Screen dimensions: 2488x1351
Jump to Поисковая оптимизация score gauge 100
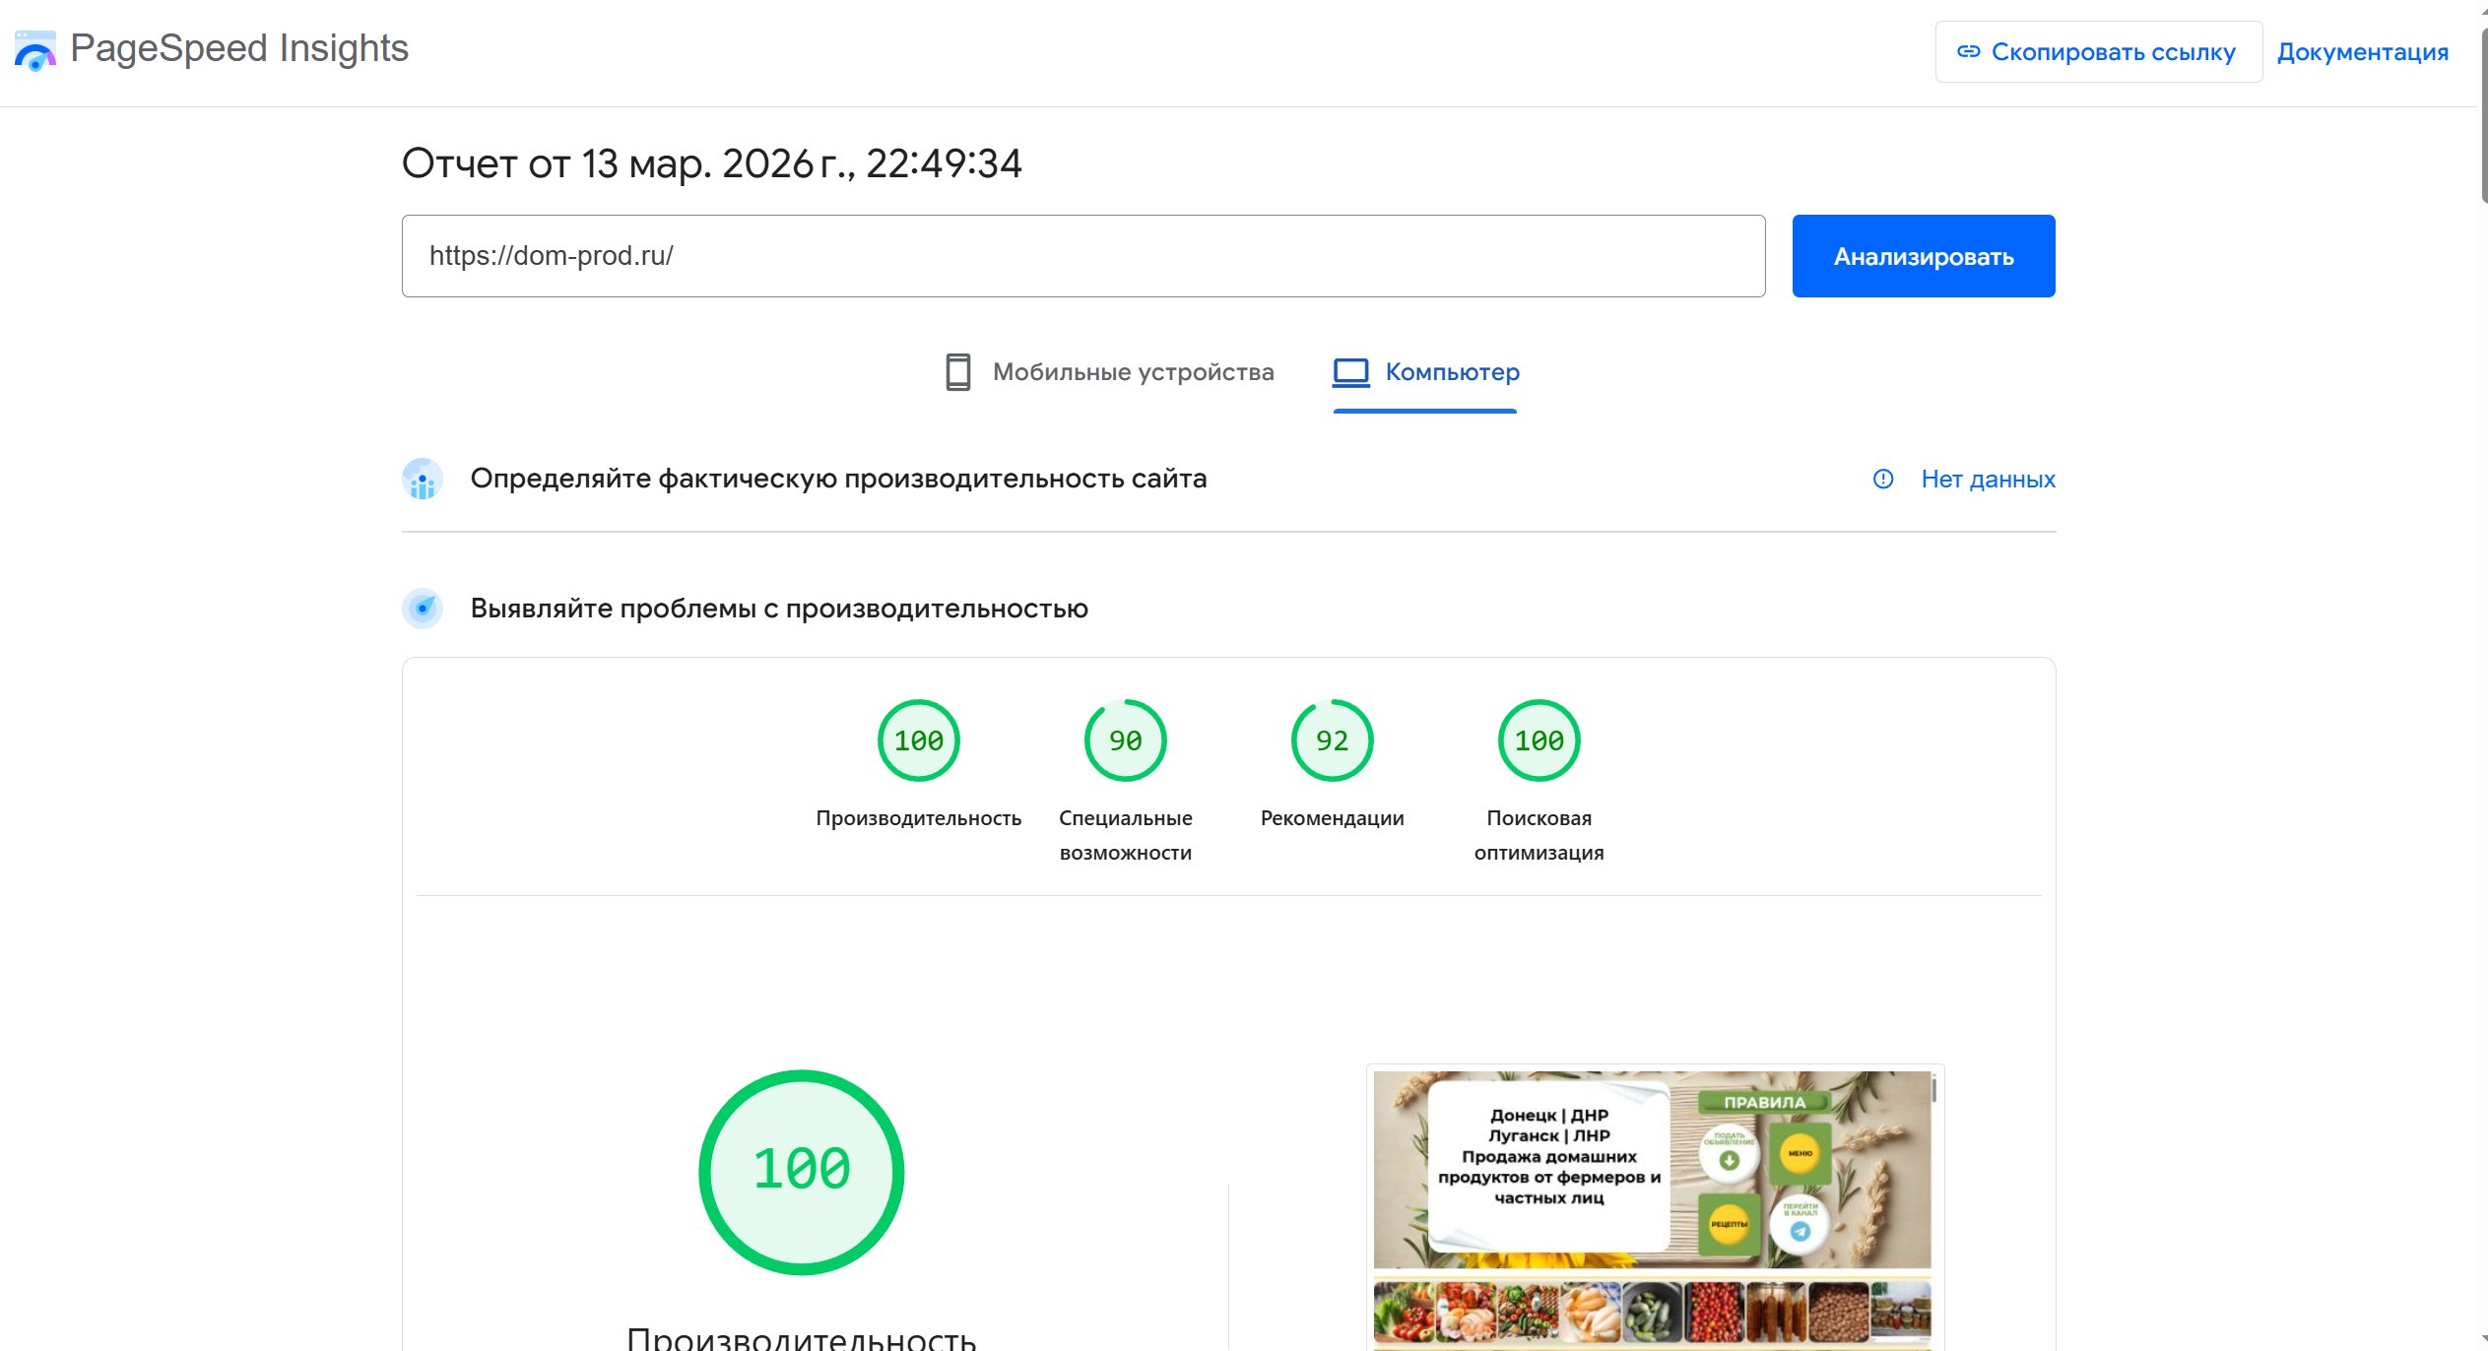(1539, 740)
